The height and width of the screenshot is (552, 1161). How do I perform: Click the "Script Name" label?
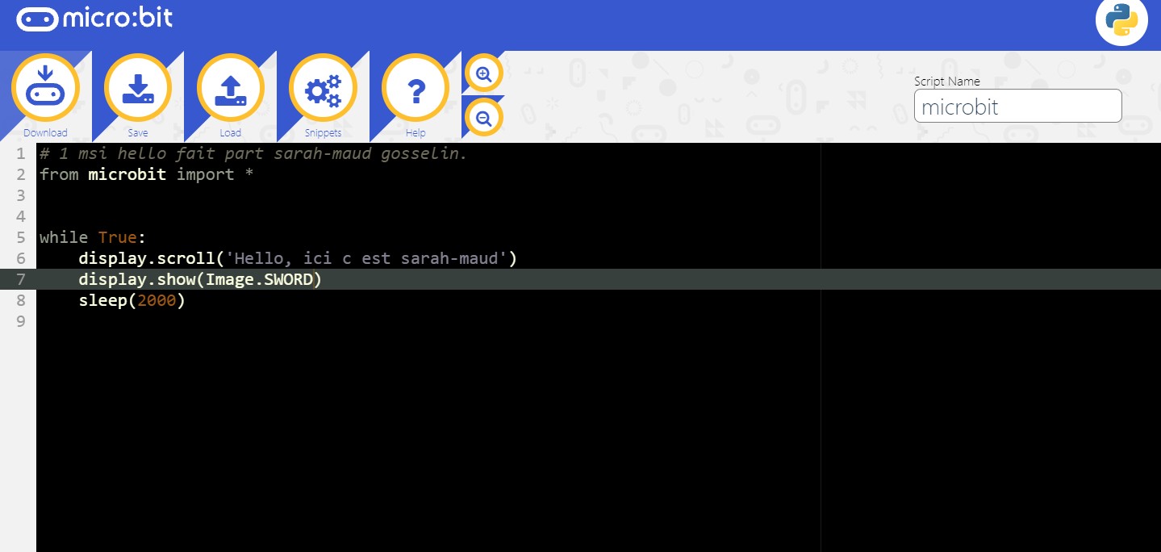(947, 81)
